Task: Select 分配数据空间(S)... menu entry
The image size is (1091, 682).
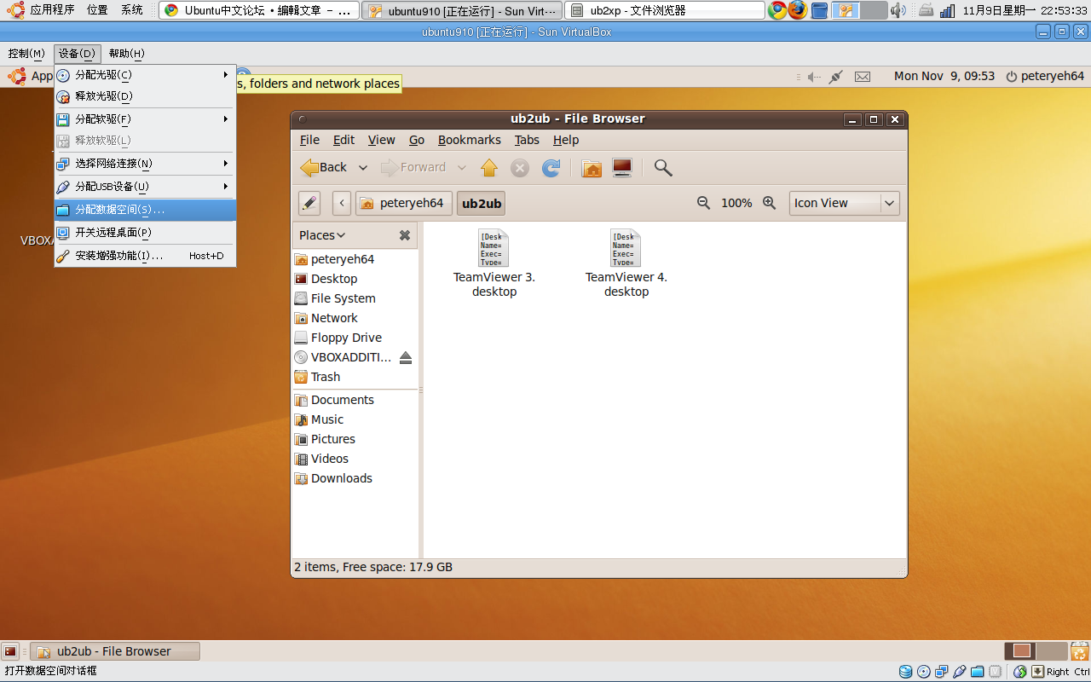Action: click(x=145, y=210)
